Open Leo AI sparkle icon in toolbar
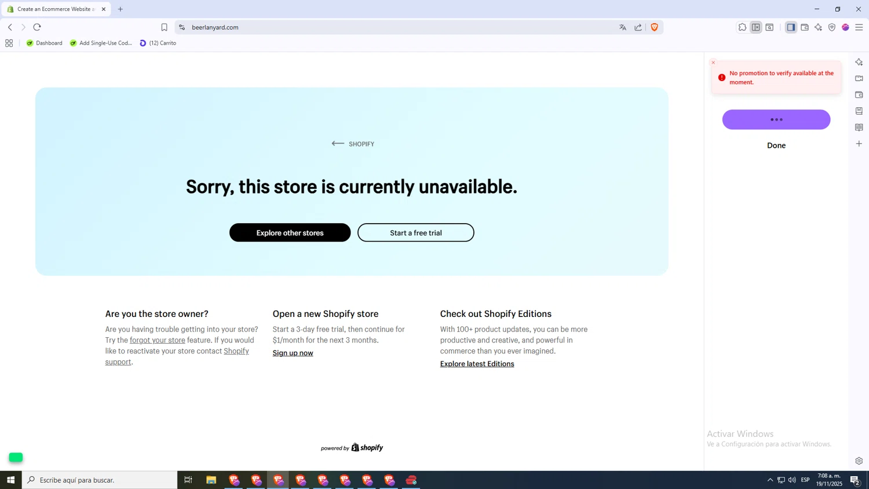 pyautogui.click(x=818, y=27)
